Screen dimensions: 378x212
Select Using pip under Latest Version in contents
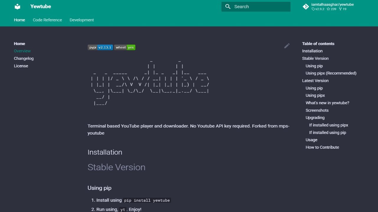tap(314, 88)
